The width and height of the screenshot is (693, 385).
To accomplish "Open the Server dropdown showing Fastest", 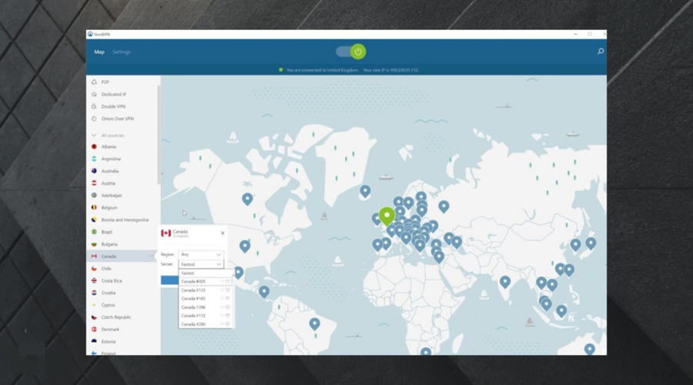I will click(200, 264).
